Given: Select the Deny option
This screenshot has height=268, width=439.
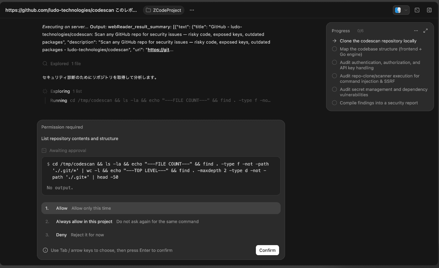Looking at the screenshot, I should (161, 235).
